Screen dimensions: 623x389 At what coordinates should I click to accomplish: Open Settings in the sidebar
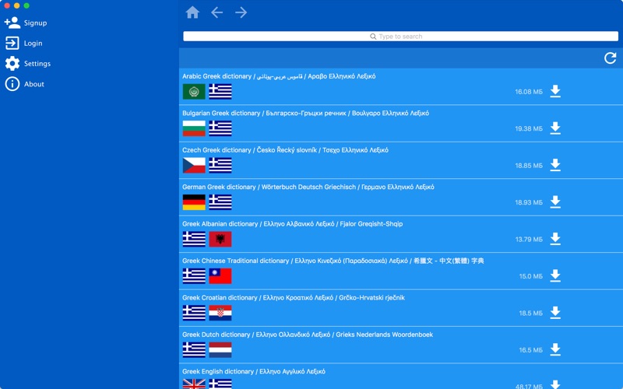pyautogui.click(x=28, y=64)
